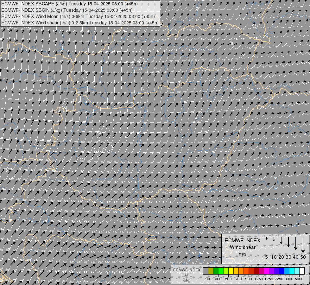Pick the purple swatch starting at 1750
This screenshot has height=285, width=310.
click(x=272, y=271)
